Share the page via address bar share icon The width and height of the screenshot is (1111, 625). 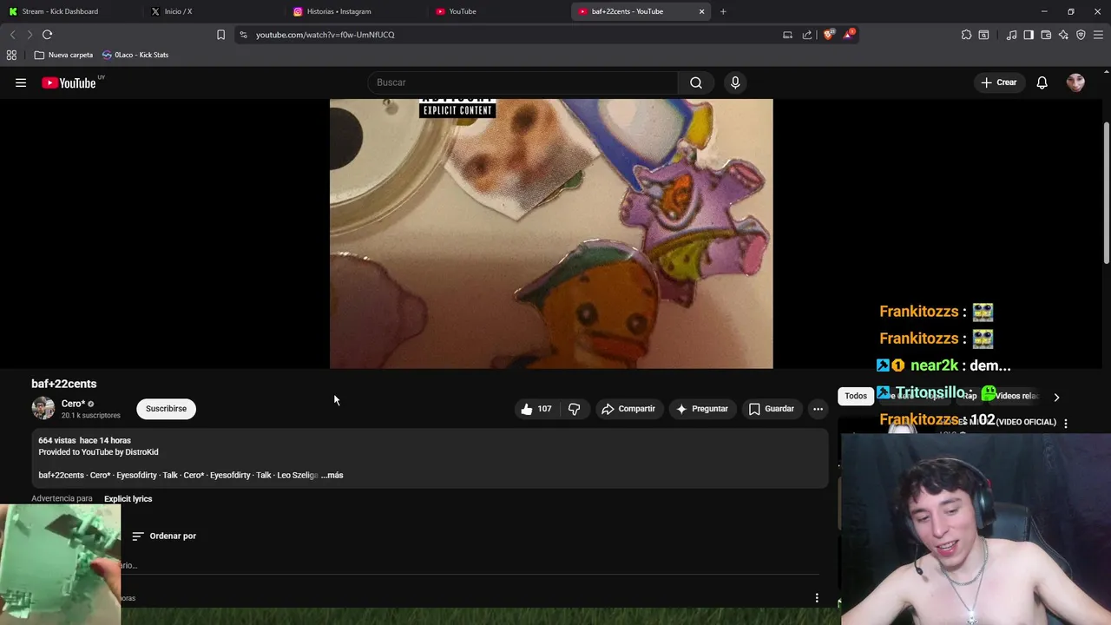(x=807, y=35)
